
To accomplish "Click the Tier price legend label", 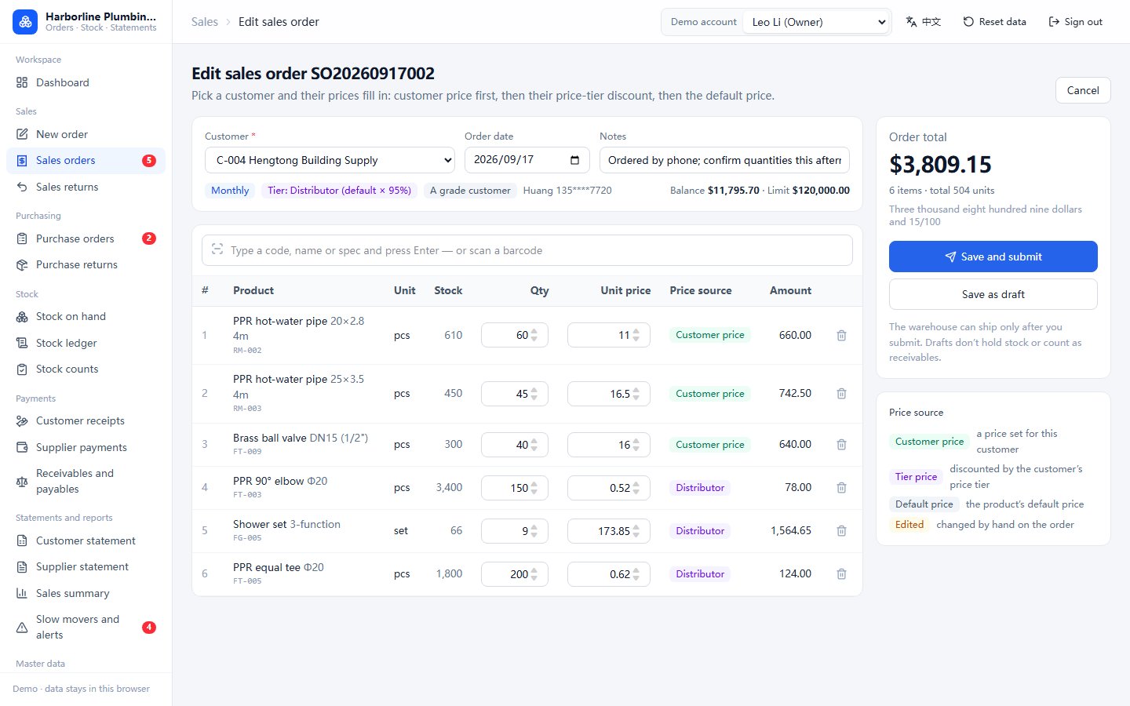I will coord(916,477).
